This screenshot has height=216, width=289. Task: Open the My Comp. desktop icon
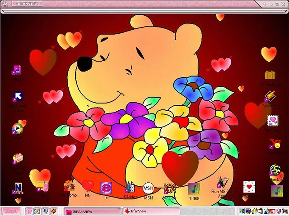(69, 186)
